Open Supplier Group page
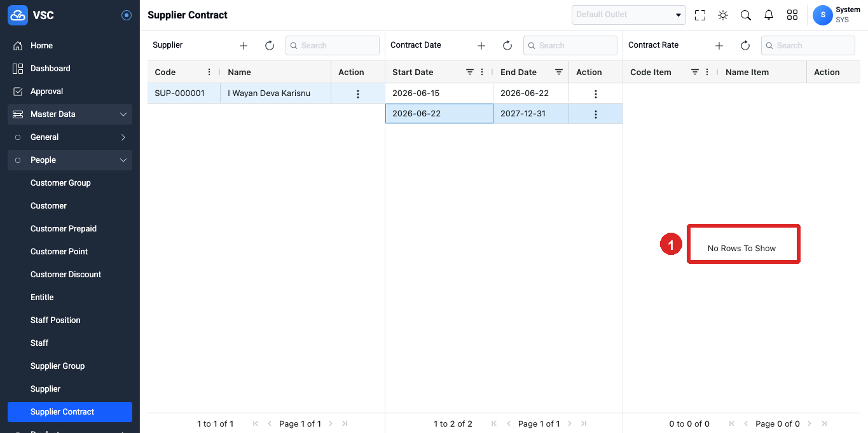 pos(70,366)
